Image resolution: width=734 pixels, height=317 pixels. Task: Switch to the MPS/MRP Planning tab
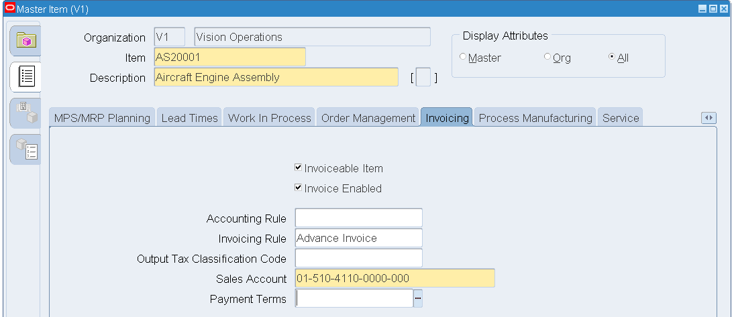101,118
